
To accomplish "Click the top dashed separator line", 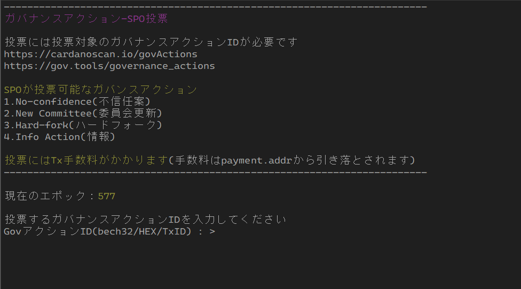I will 215,6.
